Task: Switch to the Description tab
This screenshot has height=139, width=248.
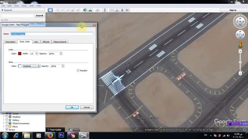Action: click(10, 42)
